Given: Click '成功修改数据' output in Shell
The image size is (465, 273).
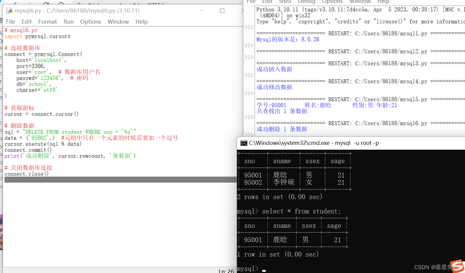Looking at the screenshot, I should [274, 87].
